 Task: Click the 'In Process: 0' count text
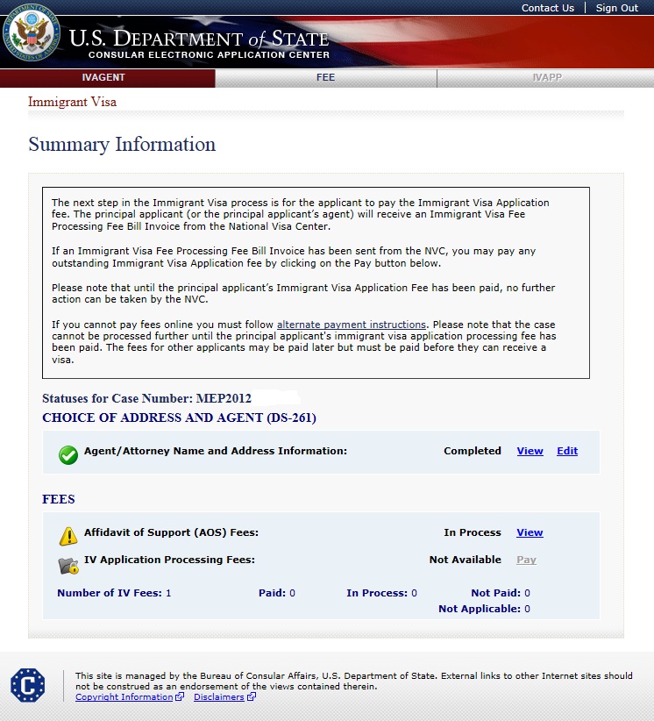[x=381, y=593]
